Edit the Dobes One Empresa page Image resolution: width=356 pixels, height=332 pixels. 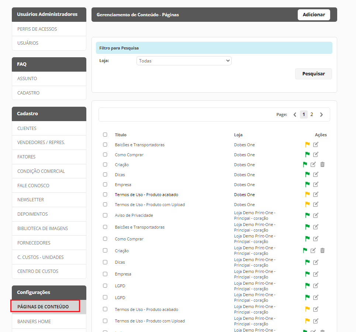point(315,185)
